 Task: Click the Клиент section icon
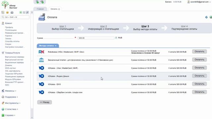3,23
